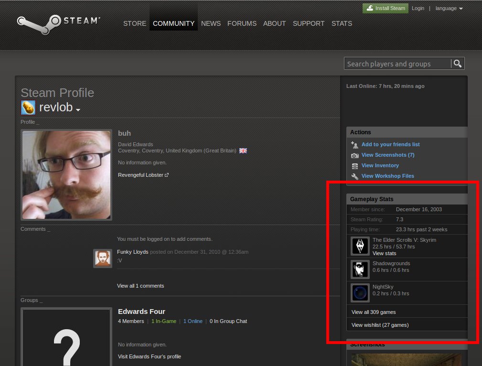This screenshot has width=482, height=366.
Task: Click the Add to friends list icon
Action: point(354,145)
